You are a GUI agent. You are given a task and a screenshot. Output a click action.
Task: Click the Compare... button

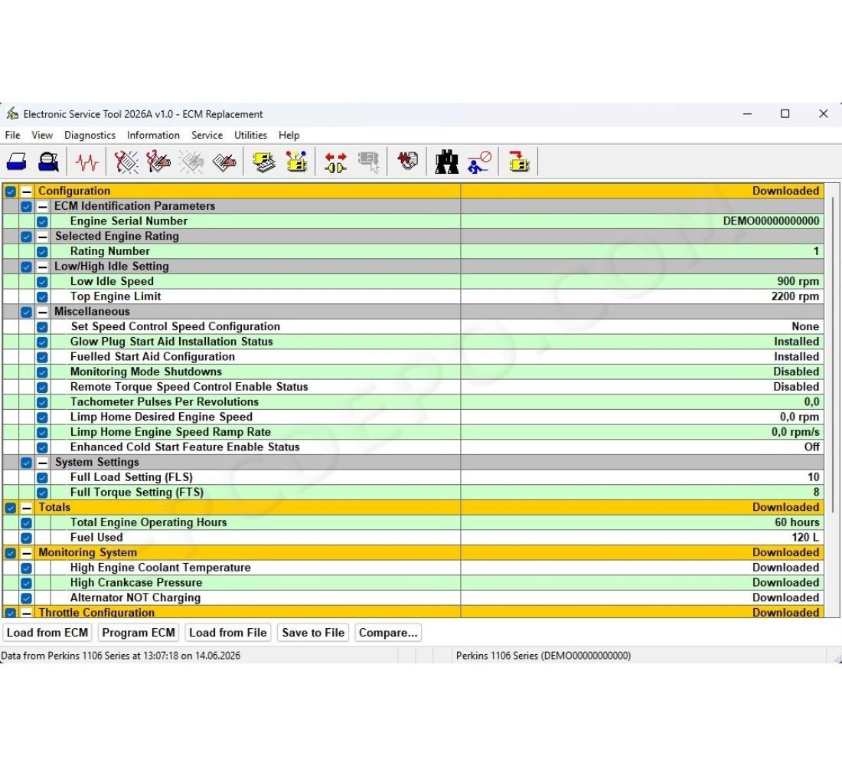(388, 633)
